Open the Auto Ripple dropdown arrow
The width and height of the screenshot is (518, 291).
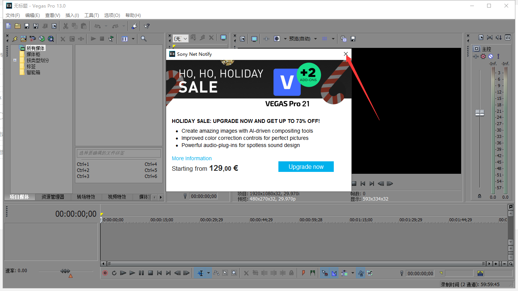point(353,273)
